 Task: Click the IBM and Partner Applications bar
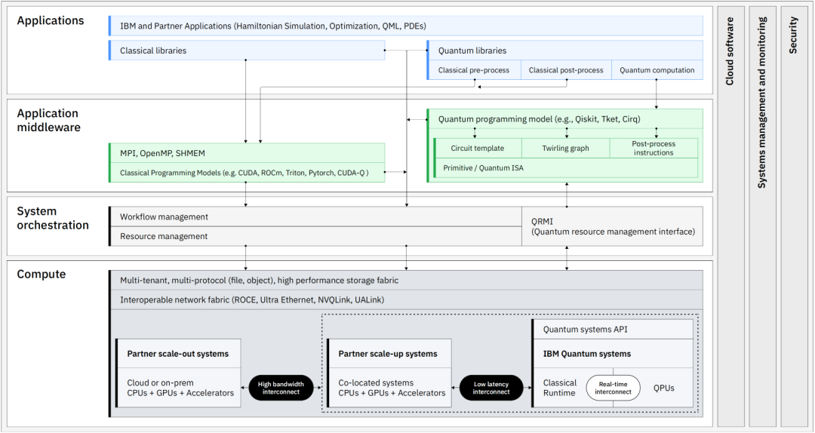[406, 26]
